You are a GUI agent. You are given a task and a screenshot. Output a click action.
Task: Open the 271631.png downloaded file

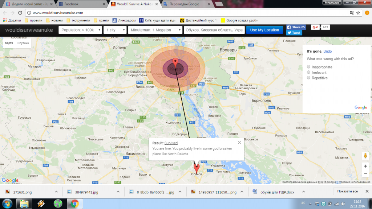point(22,192)
